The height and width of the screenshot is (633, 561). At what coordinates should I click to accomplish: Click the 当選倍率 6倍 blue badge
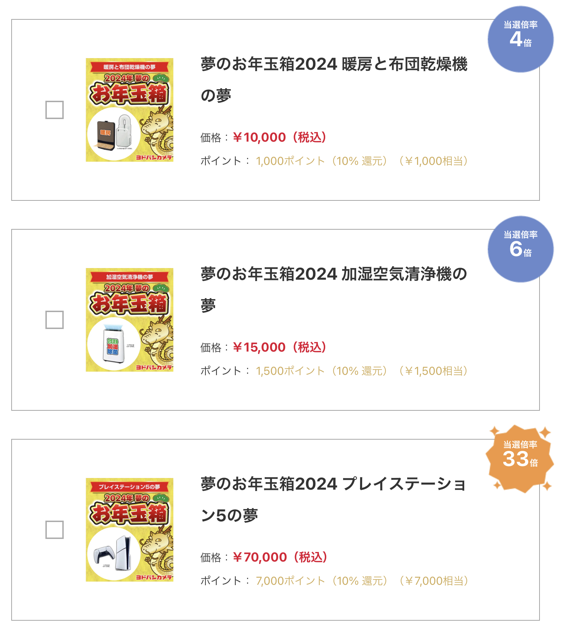pyautogui.click(x=520, y=249)
